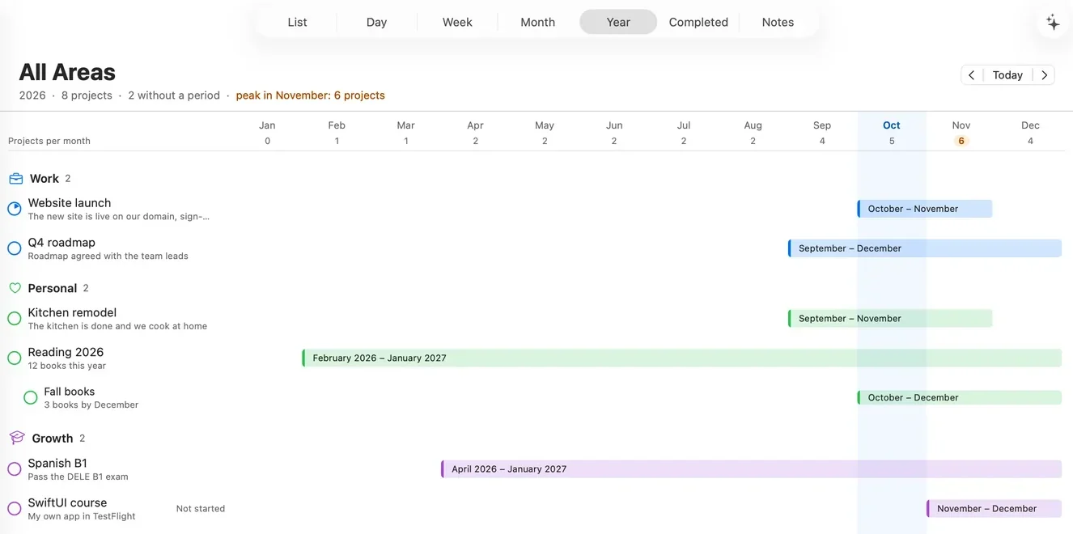Viewport: 1073px width, 534px height.
Task: Click 'peak in November: 6 projects' text
Action: point(311,95)
